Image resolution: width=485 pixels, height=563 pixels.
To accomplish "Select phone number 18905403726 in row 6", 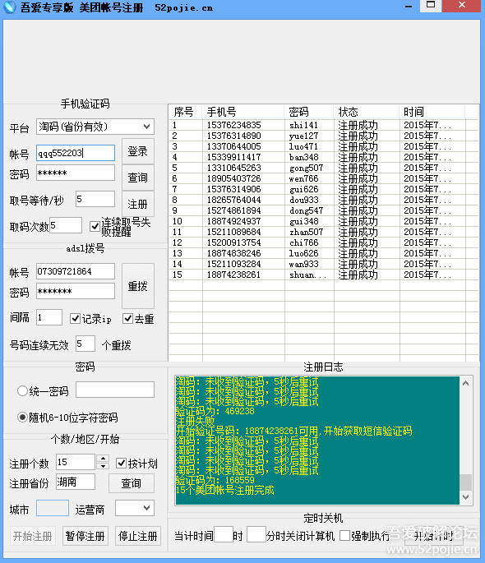I will [233, 178].
